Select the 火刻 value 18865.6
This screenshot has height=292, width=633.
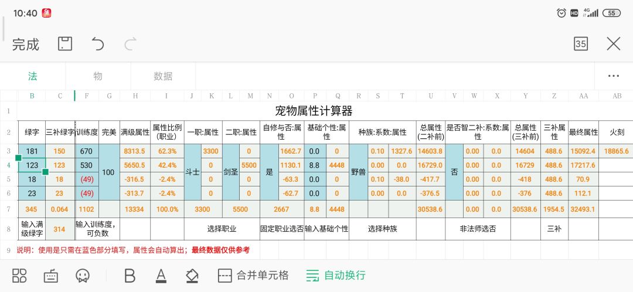(x=617, y=151)
